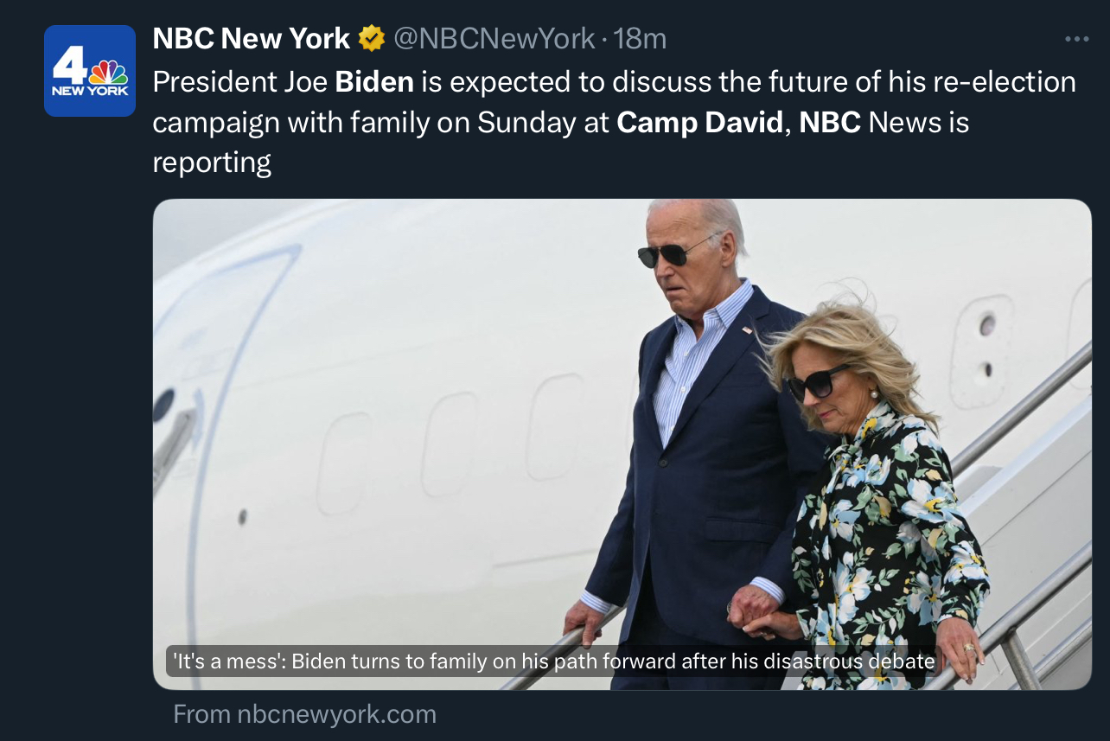Click the 18m timestamp of the post
The height and width of the screenshot is (741, 1110).
coord(640,38)
